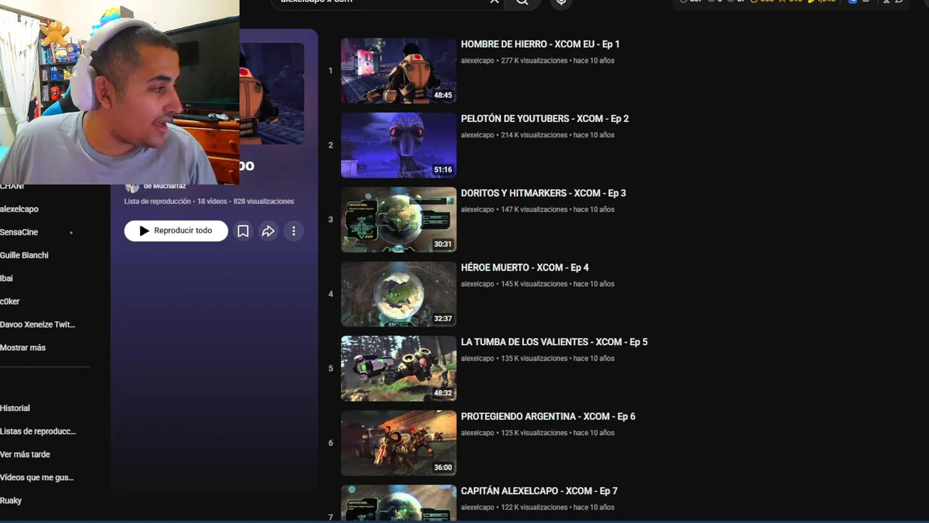The image size is (929, 523).
Task: Visit alexelcapo channel under Ep 2 video
Action: (477, 135)
